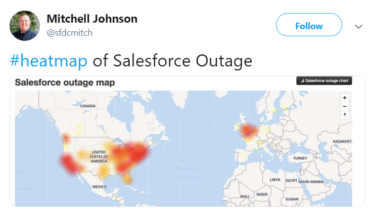Image resolution: width=370 pixels, height=211 pixels.
Task: Open the Mitchell Johnson display name link
Action: click(92, 19)
